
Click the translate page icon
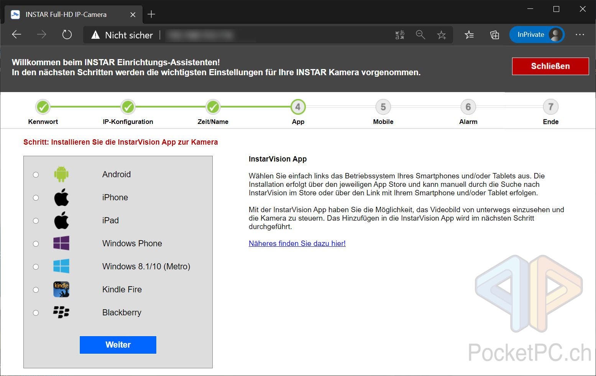pos(400,35)
